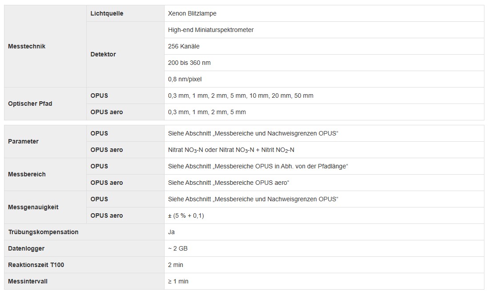Select the Lichtquelle label cell
This screenshot has width=488, height=291.
[x=125, y=13]
